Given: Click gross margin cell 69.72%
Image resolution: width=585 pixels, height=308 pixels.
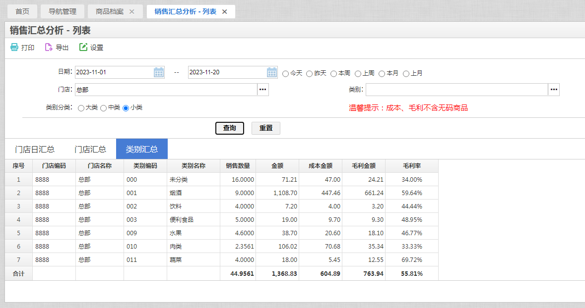Looking at the screenshot, I should coord(412,260).
